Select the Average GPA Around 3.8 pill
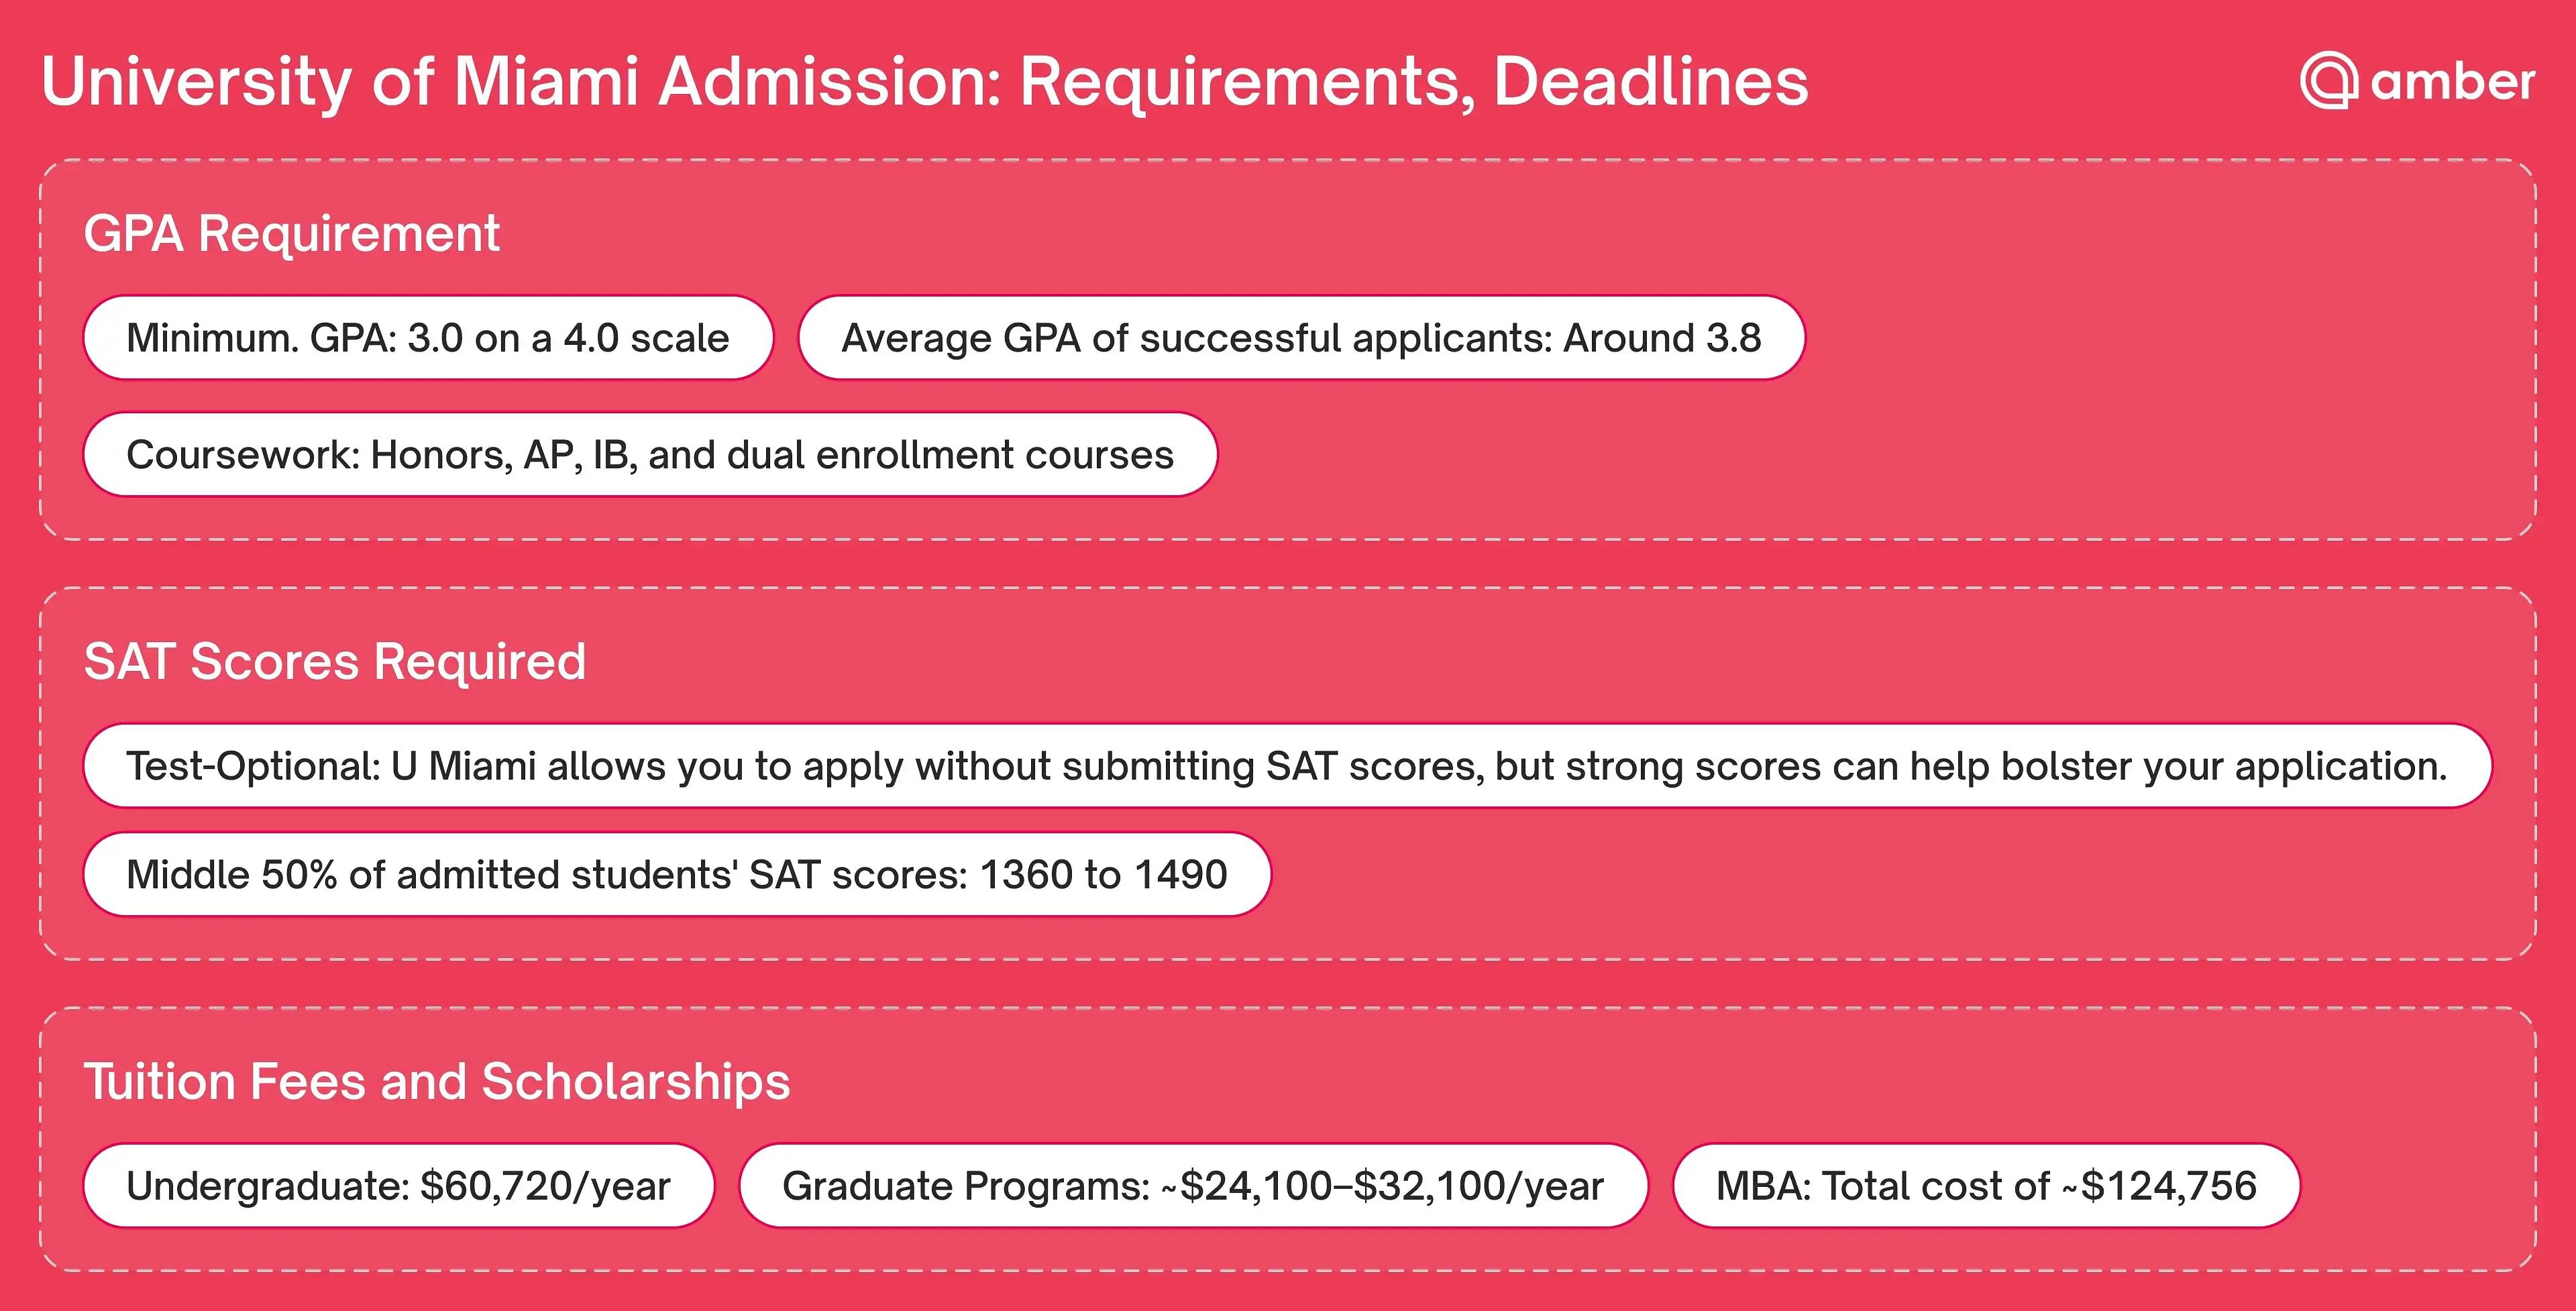The width and height of the screenshot is (2576, 1311). click(x=1301, y=338)
